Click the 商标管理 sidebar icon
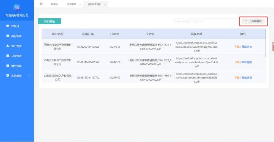The height and width of the screenshot is (142, 274). pos(8,36)
